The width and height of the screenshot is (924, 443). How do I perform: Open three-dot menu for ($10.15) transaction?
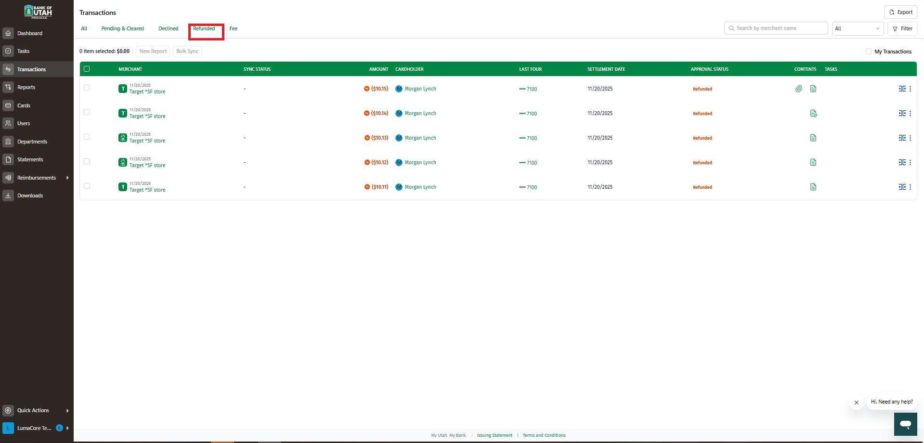[x=910, y=89]
